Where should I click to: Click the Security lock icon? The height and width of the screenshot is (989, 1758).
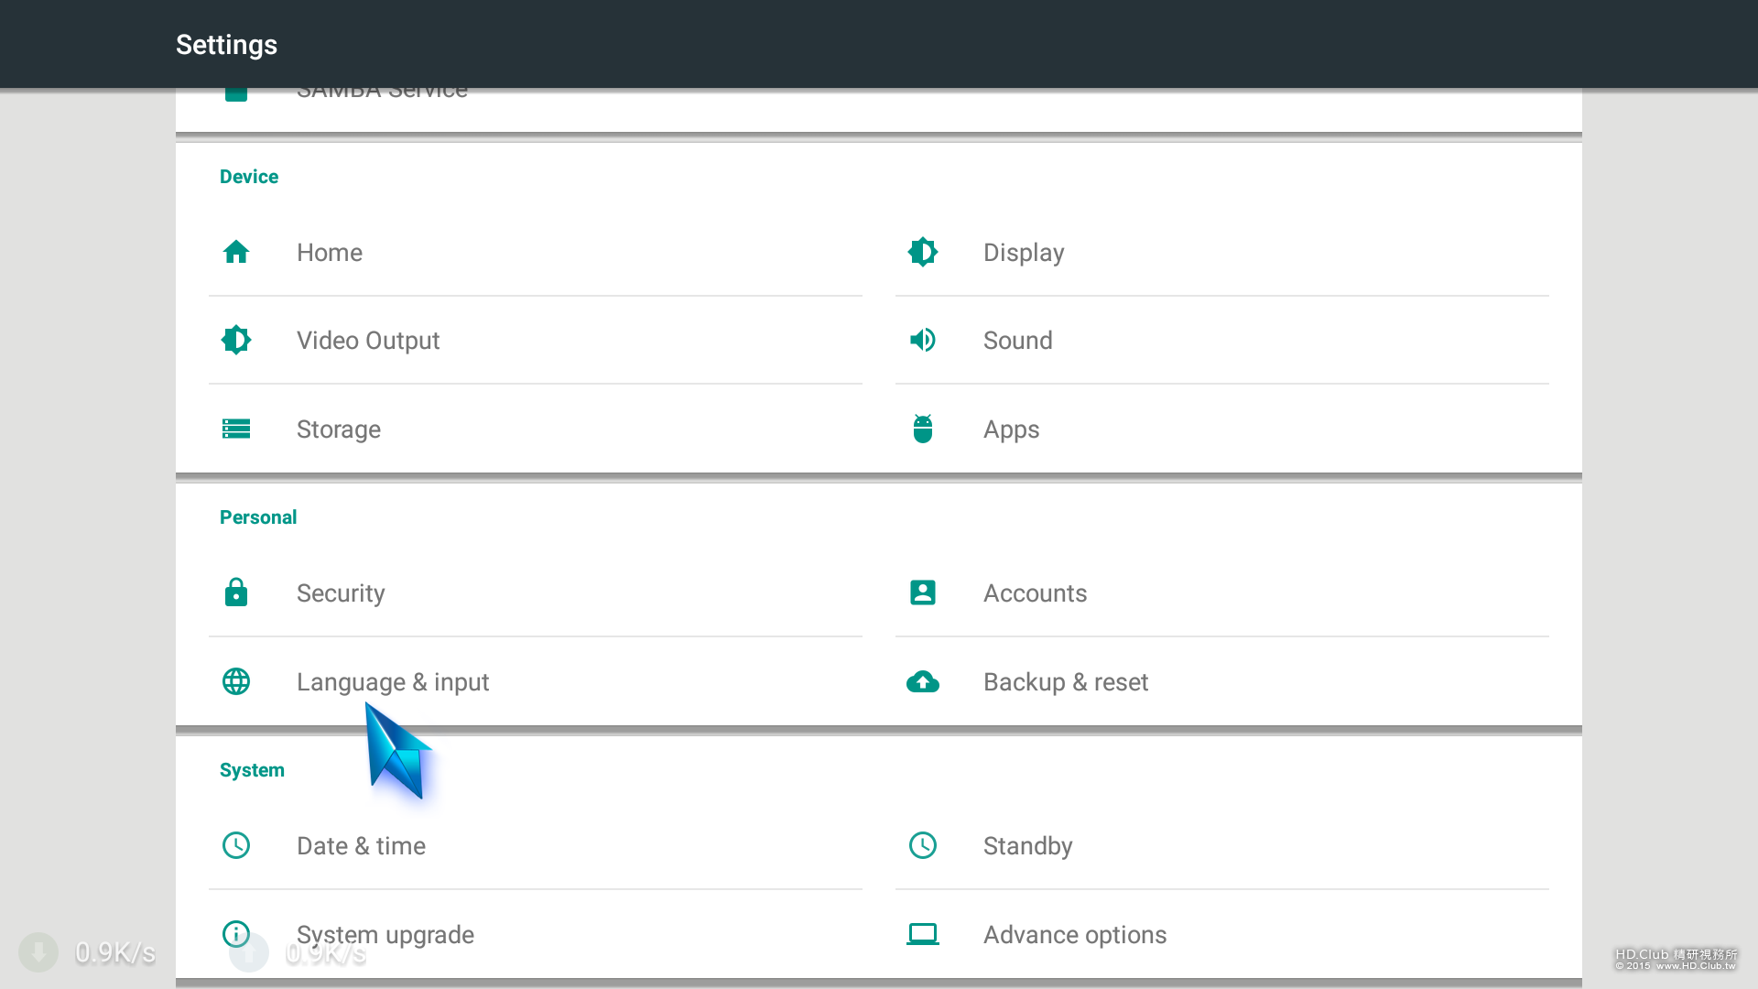click(x=236, y=592)
